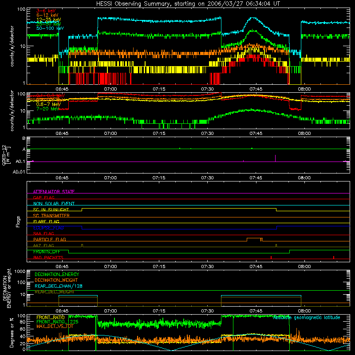Click the "A0.1" tick label on the GOES-12 axis

[x=20, y=162]
